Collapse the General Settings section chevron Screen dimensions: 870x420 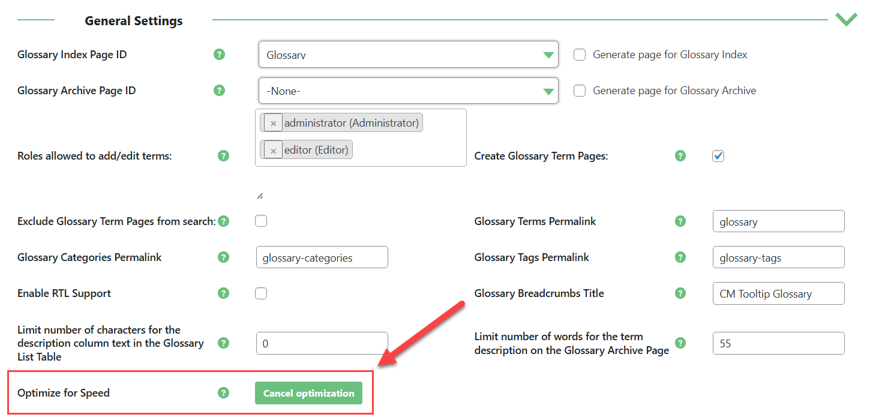click(847, 19)
